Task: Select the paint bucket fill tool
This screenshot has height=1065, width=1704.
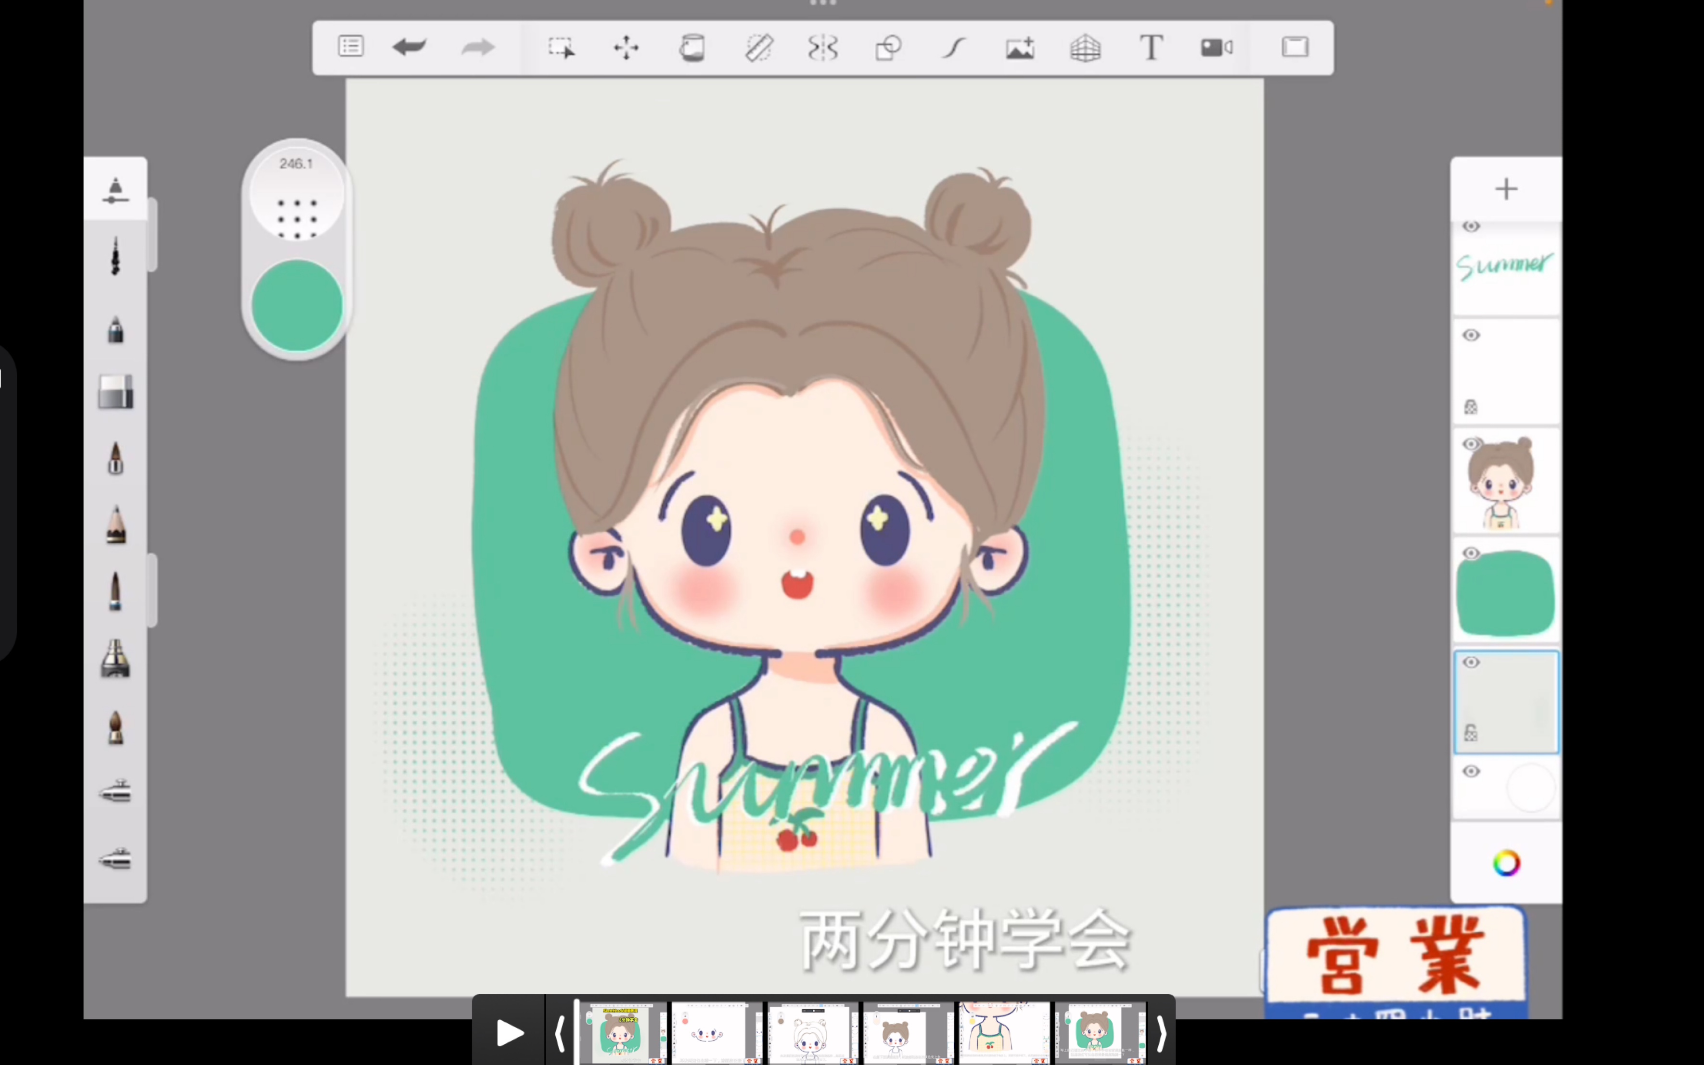Action: [692, 48]
